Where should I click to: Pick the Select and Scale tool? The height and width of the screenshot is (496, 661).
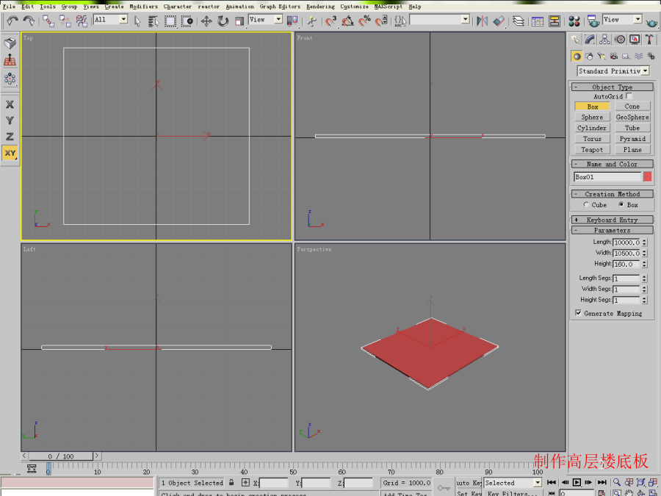click(x=239, y=21)
